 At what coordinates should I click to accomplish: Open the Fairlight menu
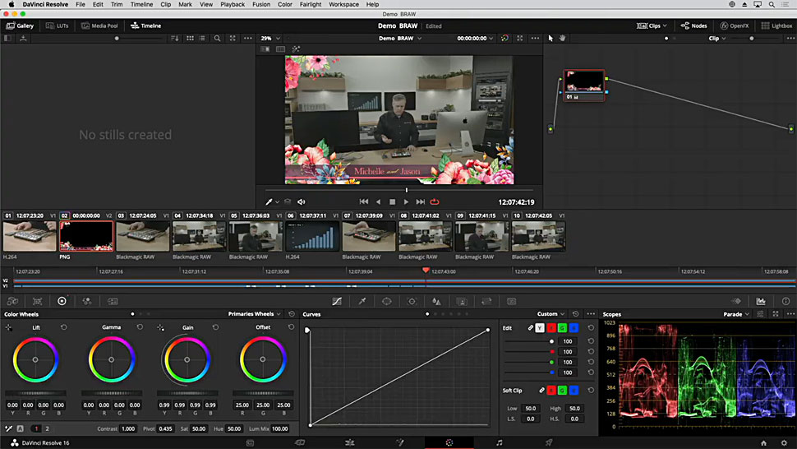coord(311,4)
